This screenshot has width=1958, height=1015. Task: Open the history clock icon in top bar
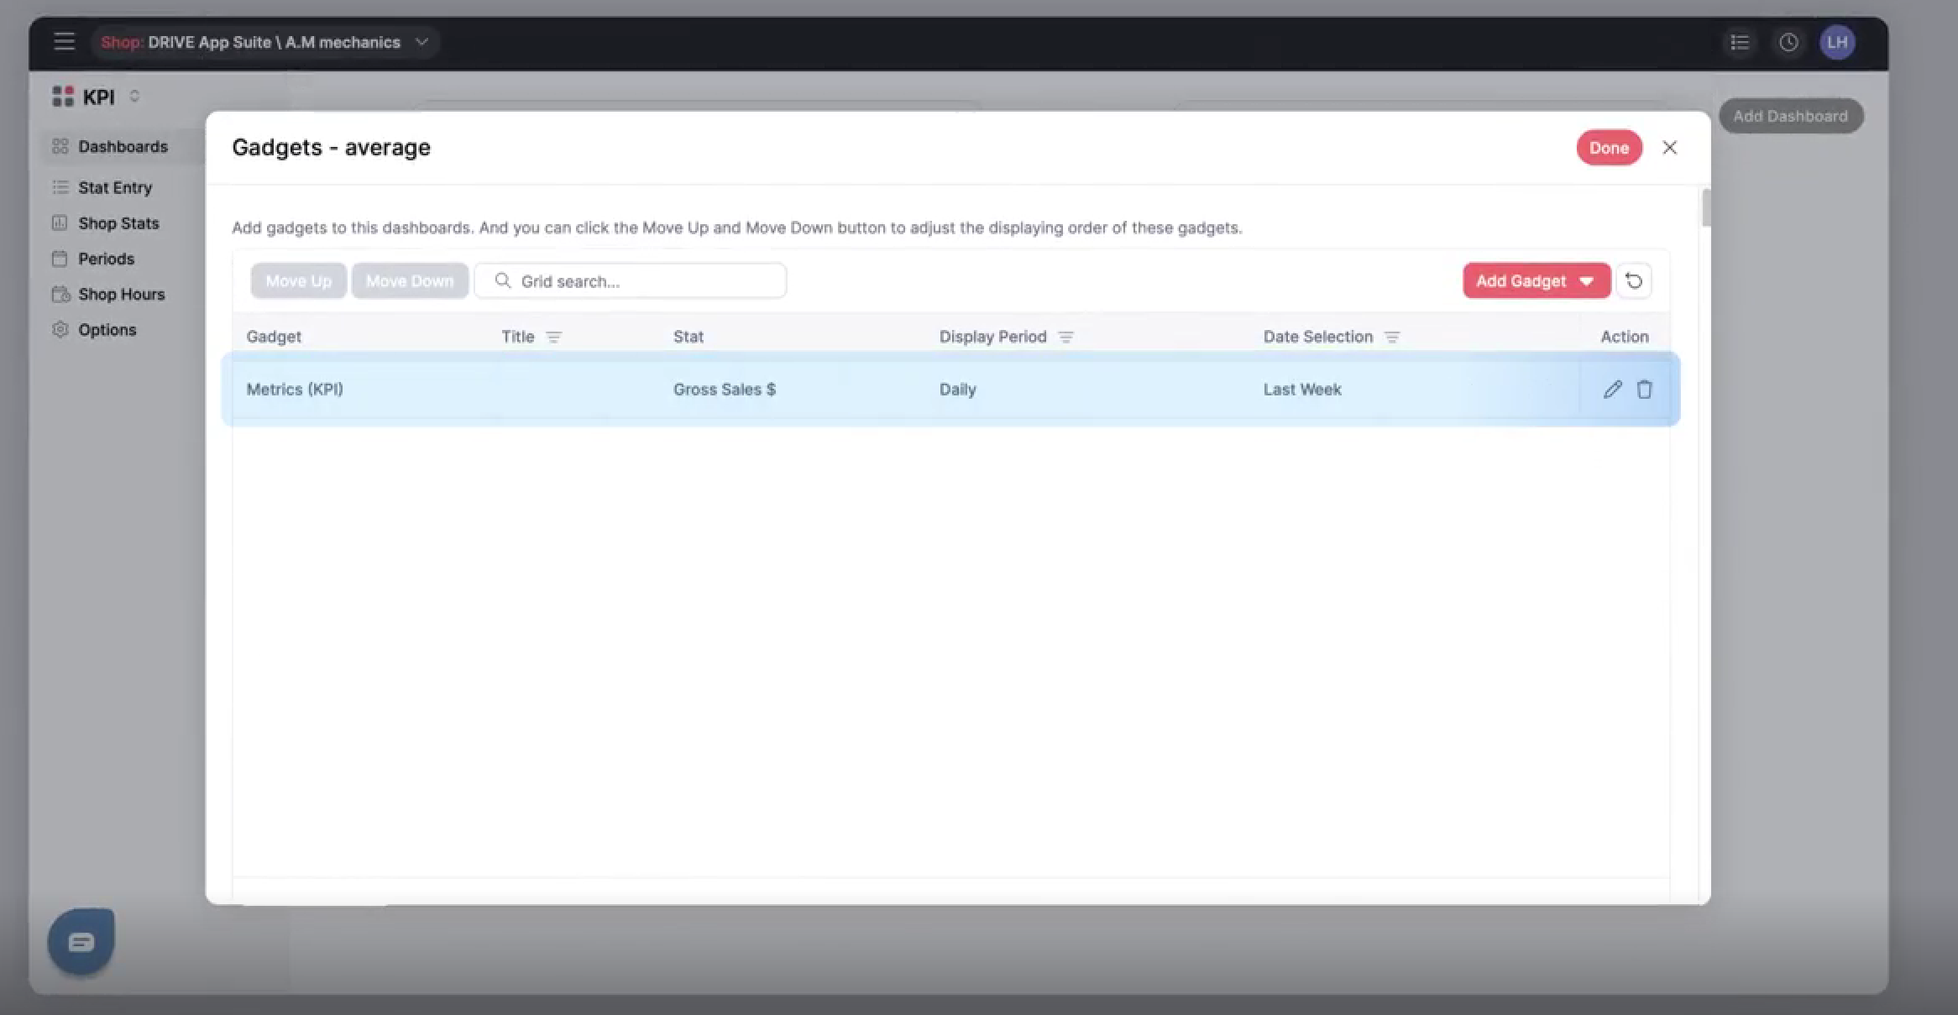click(x=1788, y=42)
